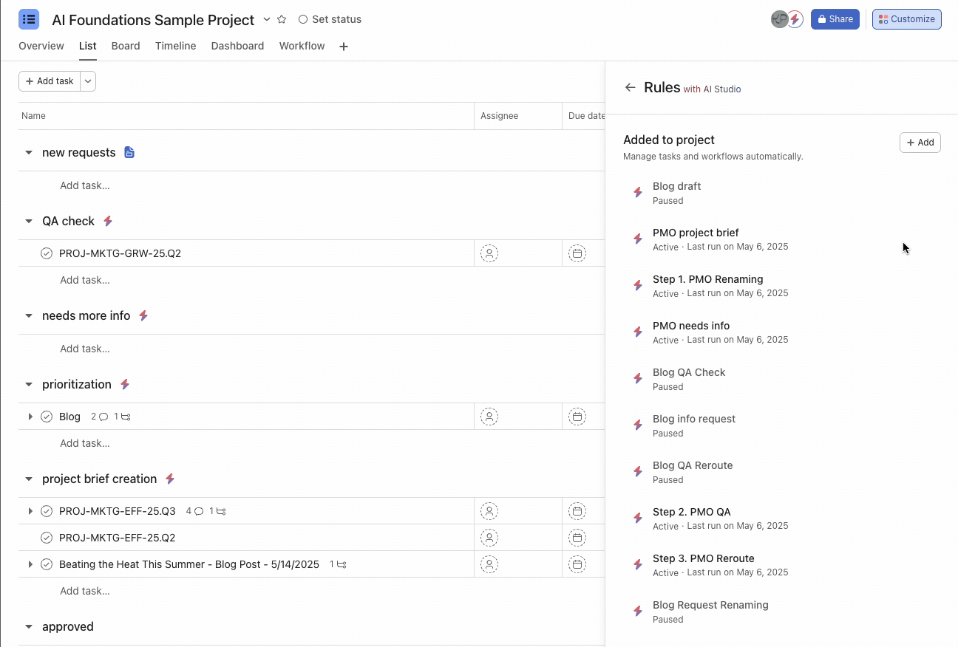Mark the Blog task complete
958x647 pixels.
click(47, 417)
